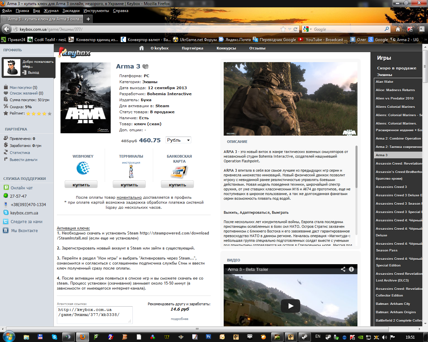Open Firefox home page with the house icon
This screenshot has height=342, width=428.
pos(398,29)
